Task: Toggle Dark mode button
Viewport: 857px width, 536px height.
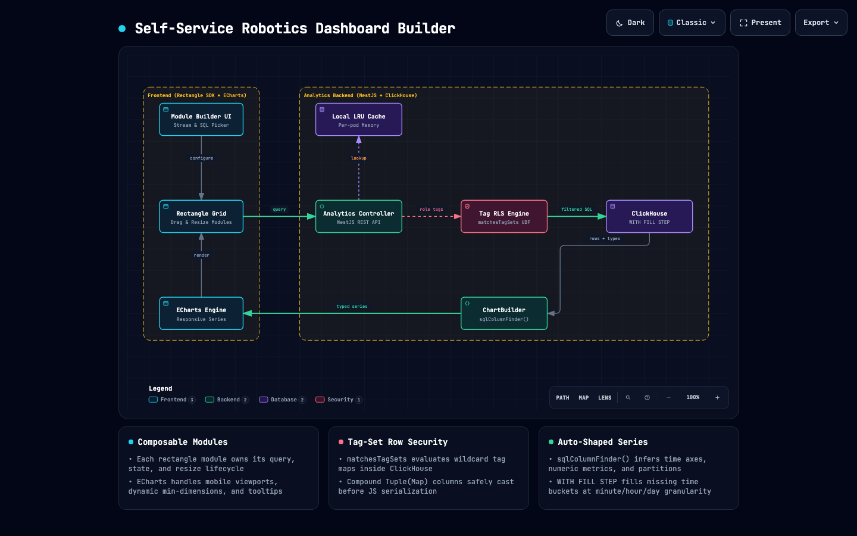Action: (630, 23)
